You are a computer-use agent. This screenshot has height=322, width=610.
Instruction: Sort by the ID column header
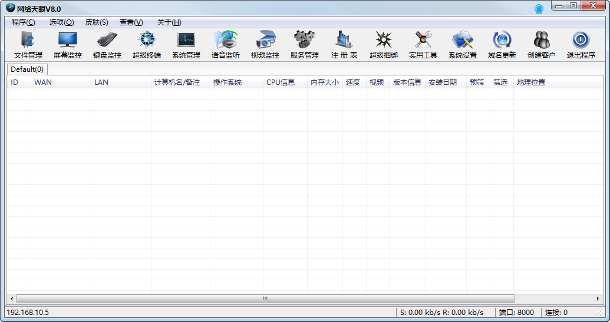tap(19, 82)
